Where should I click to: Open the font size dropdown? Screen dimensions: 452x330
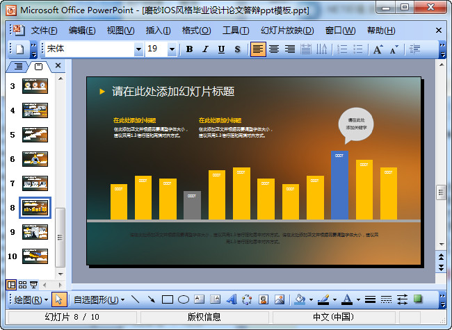(172, 49)
